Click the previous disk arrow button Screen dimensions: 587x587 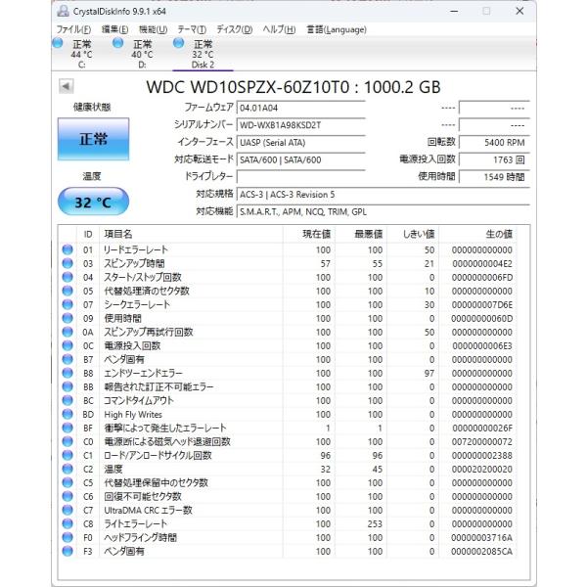[x=67, y=86]
